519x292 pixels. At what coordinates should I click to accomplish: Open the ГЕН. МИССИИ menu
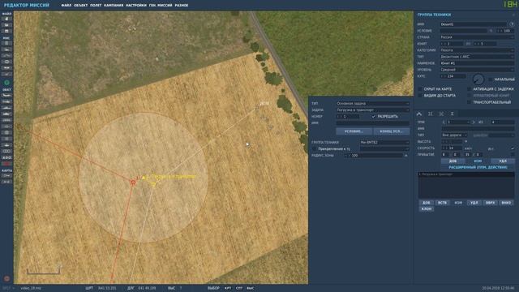161,6
